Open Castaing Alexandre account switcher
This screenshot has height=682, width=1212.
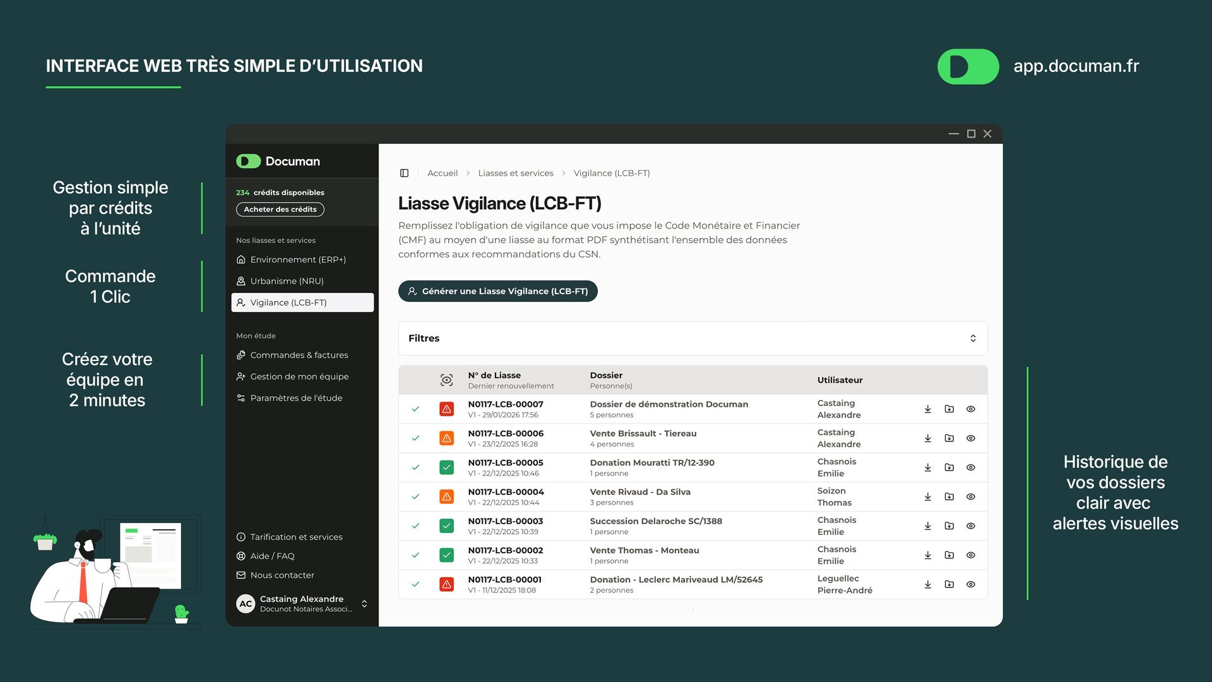364,604
